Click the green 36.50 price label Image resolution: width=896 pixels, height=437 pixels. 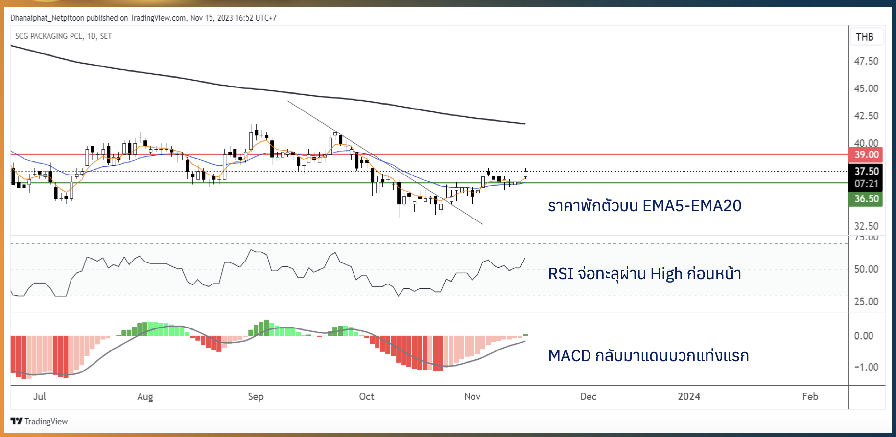pos(866,199)
